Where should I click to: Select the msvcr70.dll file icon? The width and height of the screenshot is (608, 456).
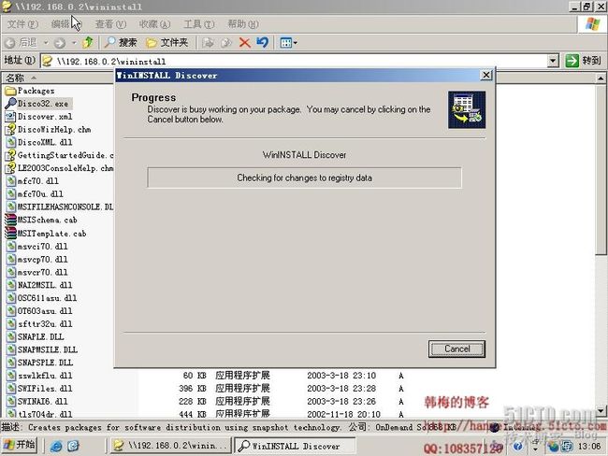click(11, 272)
